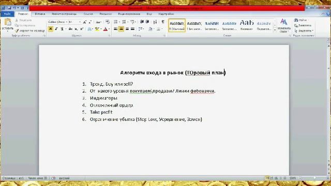Open the Font dialog launcher
The image size is (331, 186).
[109, 36]
